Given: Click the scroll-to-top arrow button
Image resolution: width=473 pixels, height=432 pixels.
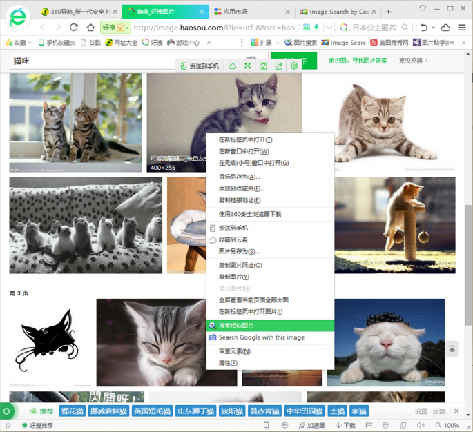Looking at the screenshot, I should pyautogui.click(x=452, y=349).
